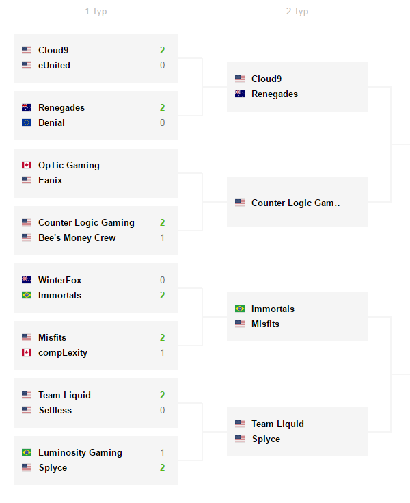
Task: Open the Cloud9 team link in round 1
Action: 53,51
